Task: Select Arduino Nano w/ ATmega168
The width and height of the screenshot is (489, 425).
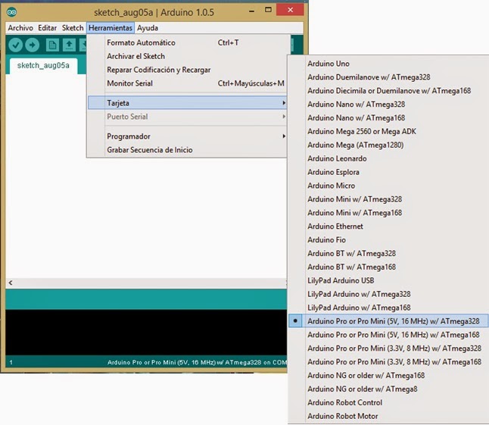Action: tap(388, 118)
